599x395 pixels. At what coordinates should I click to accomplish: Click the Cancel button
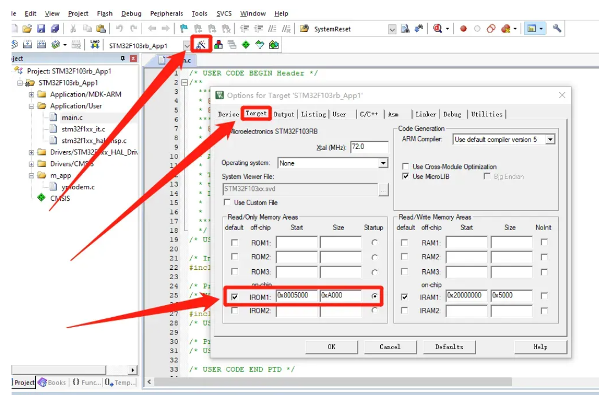390,347
